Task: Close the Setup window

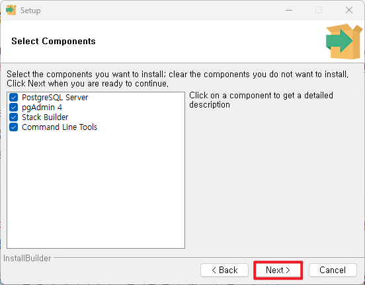Action: coord(349,10)
